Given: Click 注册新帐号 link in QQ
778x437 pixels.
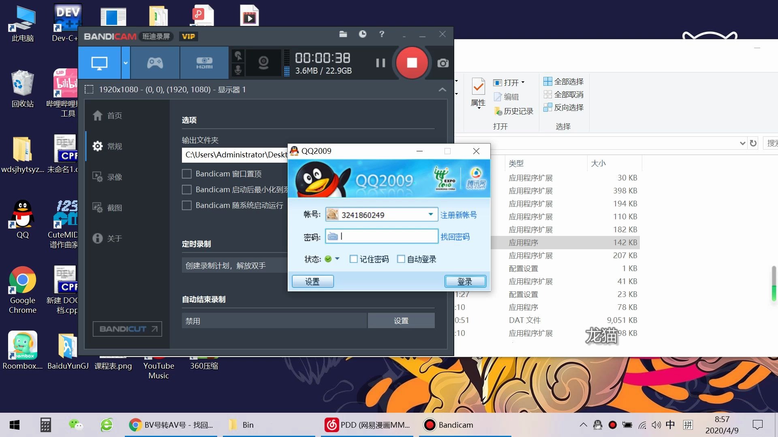Looking at the screenshot, I should [458, 215].
